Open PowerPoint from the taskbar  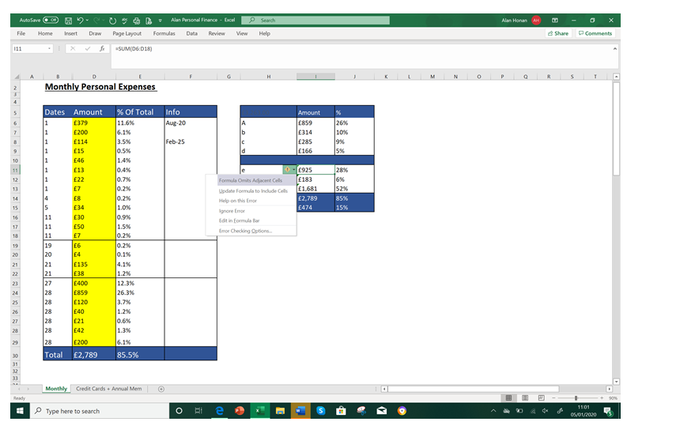coord(240,411)
